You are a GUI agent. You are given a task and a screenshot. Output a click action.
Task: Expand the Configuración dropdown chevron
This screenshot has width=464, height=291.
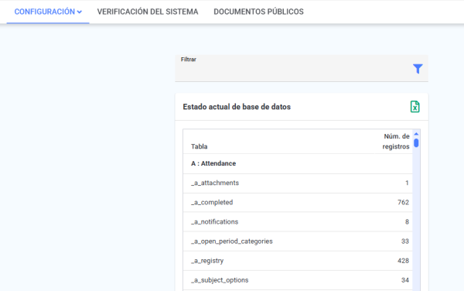(x=80, y=12)
